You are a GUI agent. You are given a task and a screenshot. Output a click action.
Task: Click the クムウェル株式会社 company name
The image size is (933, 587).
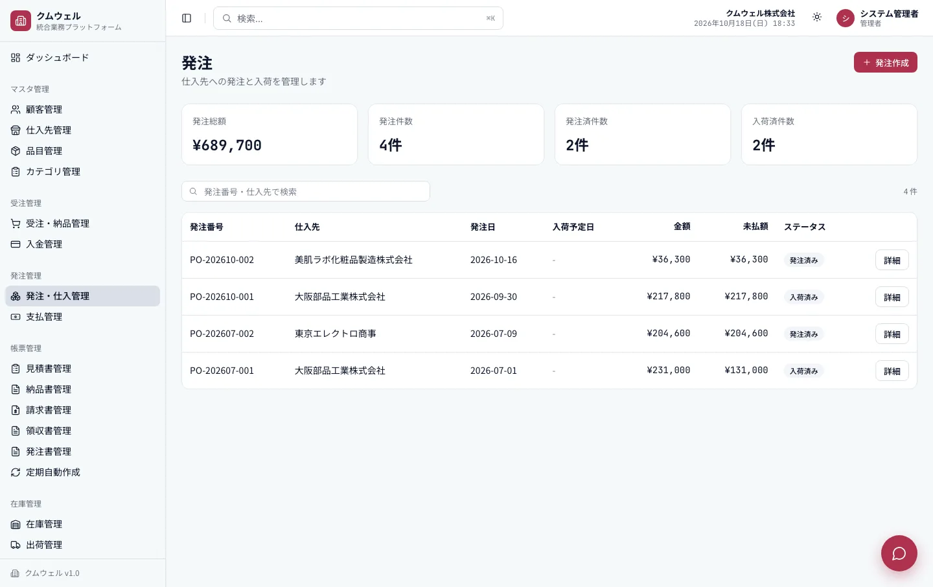click(761, 13)
